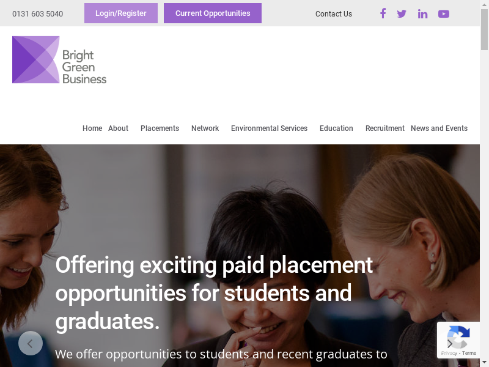
Task: Call the 0131 603 5040 number
Action: tap(37, 14)
